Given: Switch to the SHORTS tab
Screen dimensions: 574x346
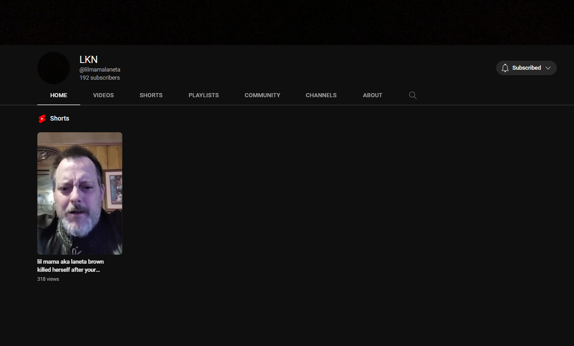Looking at the screenshot, I should 151,95.
